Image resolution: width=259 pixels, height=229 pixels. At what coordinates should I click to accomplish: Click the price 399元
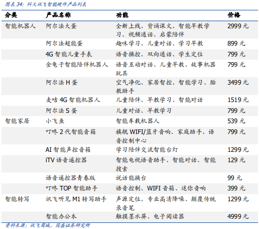[236, 188]
